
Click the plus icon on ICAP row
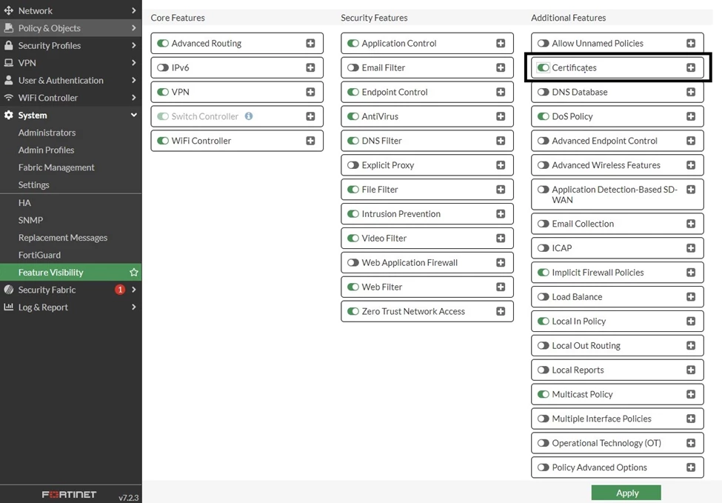(691, 248)
